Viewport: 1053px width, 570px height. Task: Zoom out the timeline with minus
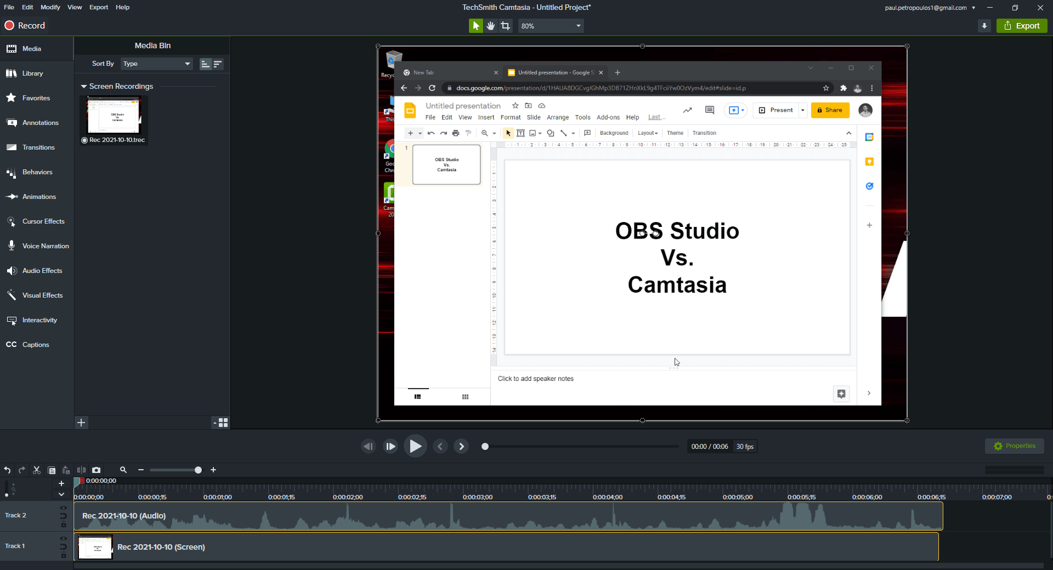click(141, 470)
